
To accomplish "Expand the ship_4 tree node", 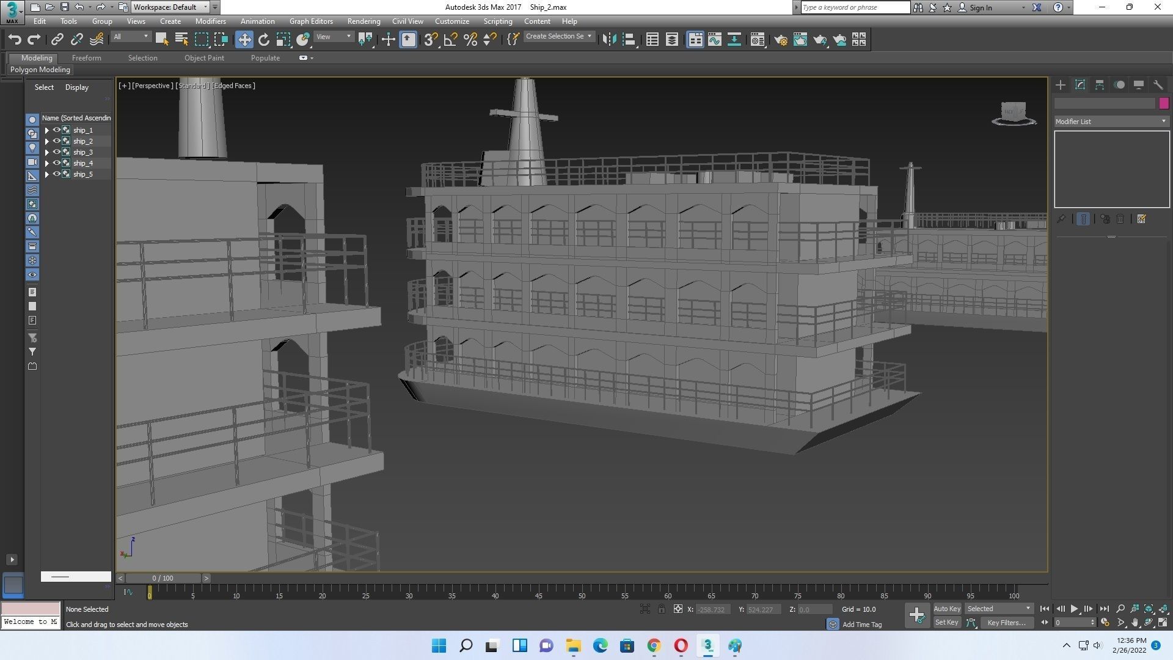I will point(46,163).
